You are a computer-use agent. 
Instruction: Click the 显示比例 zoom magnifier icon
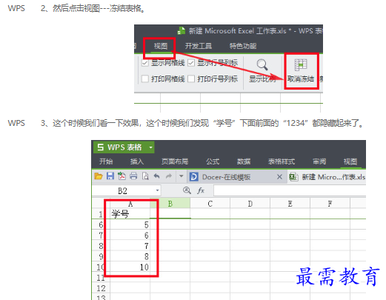[x=262, y=64]
